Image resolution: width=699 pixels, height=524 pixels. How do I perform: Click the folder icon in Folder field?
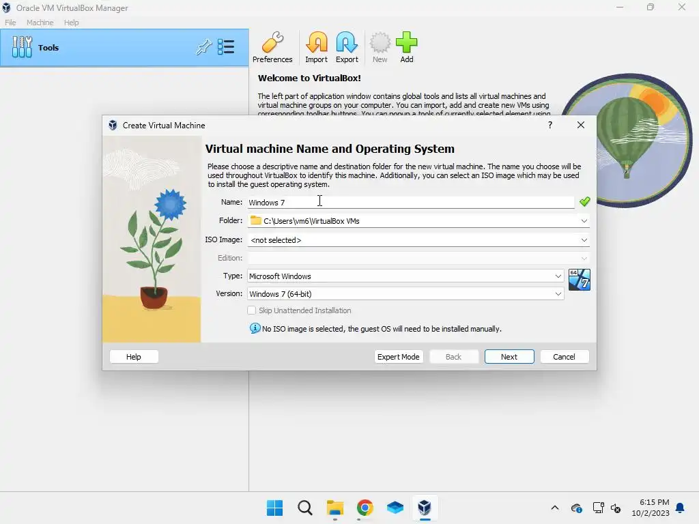(255, 220)
